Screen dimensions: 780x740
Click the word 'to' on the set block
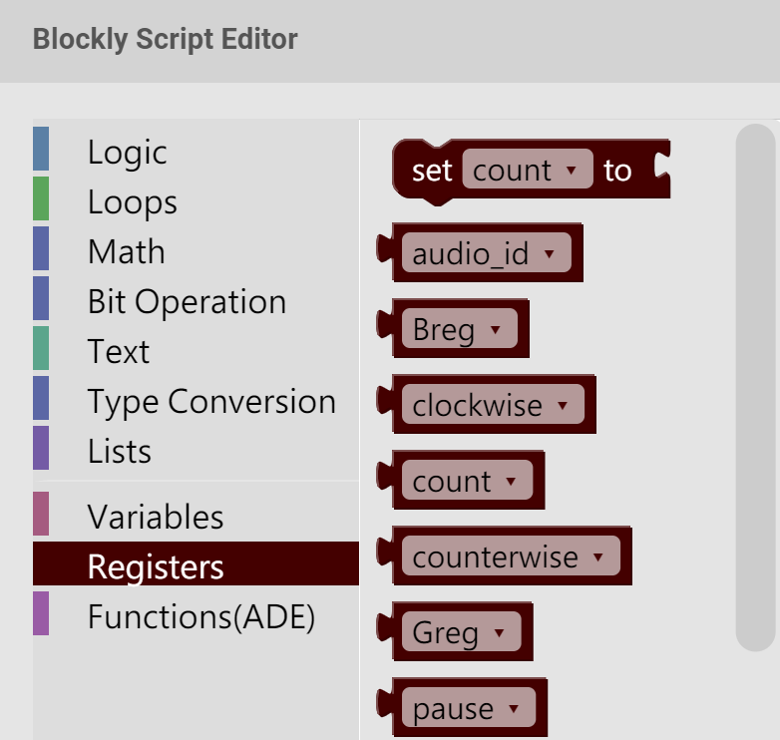pyautogui.click(x=617, y=171)
